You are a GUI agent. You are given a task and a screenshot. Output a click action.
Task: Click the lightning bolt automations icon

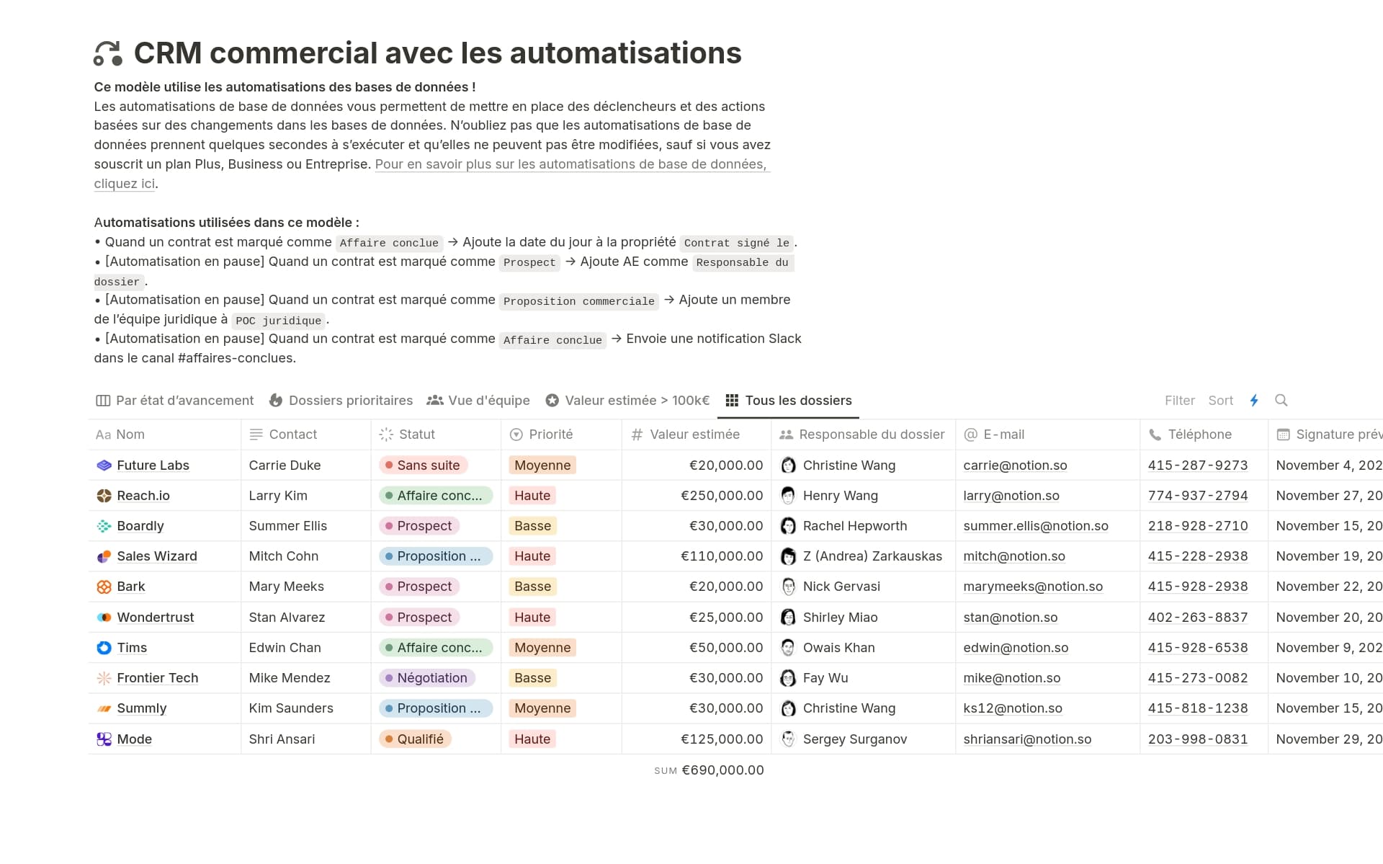(x=1254, y=401)
